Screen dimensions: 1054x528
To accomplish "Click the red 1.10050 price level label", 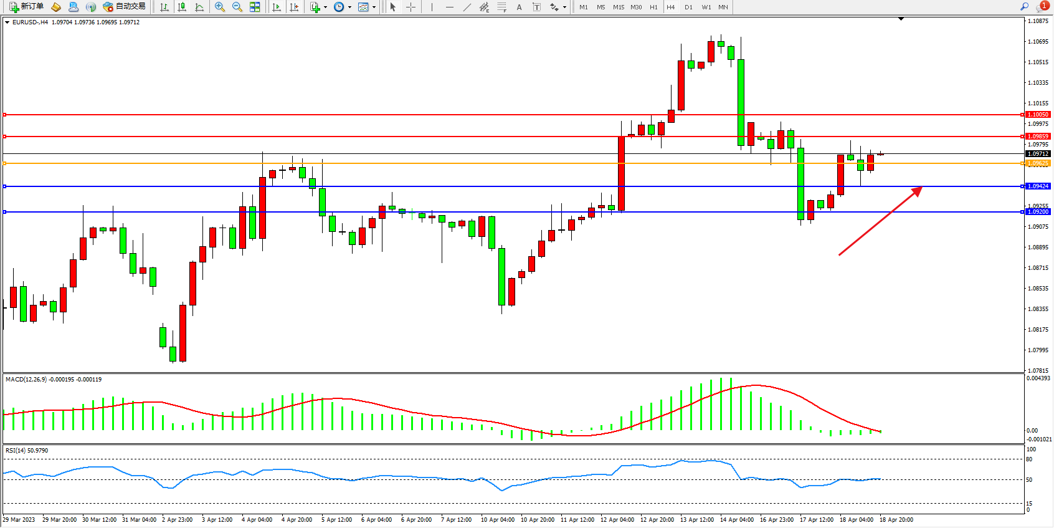I will pyautogui.click(x=1038, y=115).
